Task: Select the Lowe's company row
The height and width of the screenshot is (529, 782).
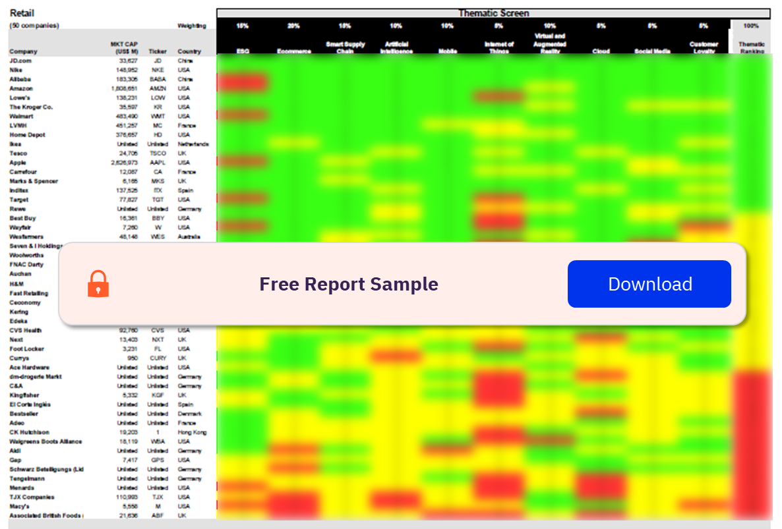Action: pos(112,98)
